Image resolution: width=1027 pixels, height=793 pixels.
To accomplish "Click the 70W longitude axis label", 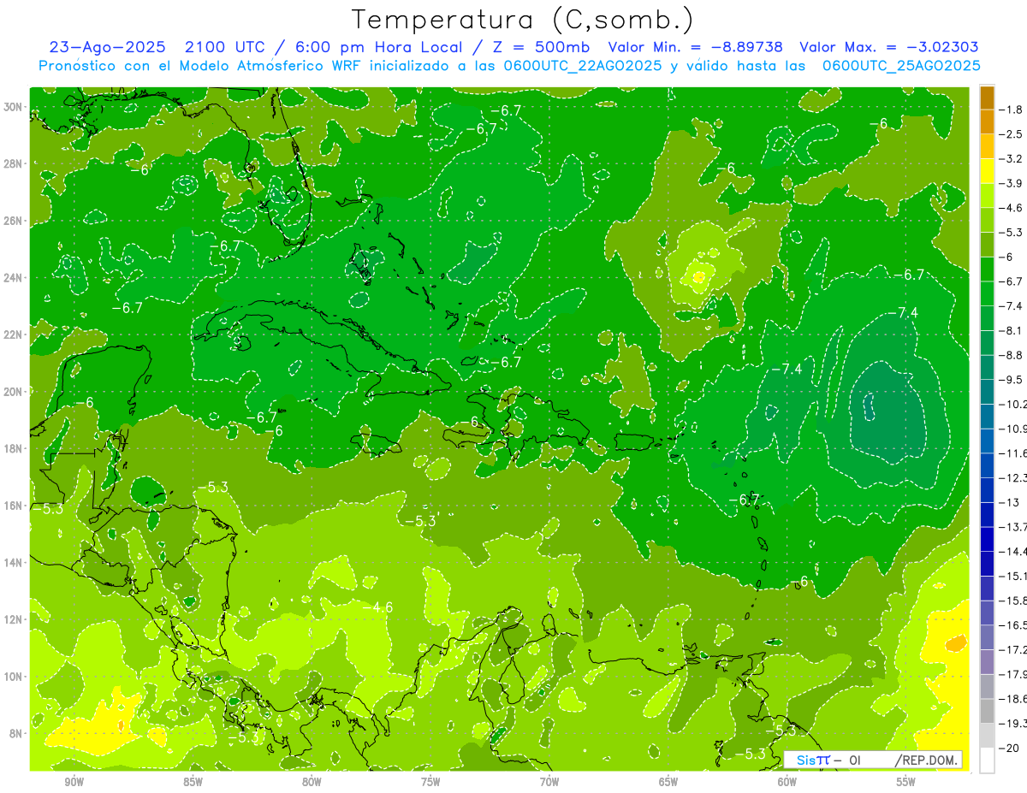I will pos(549,782).
